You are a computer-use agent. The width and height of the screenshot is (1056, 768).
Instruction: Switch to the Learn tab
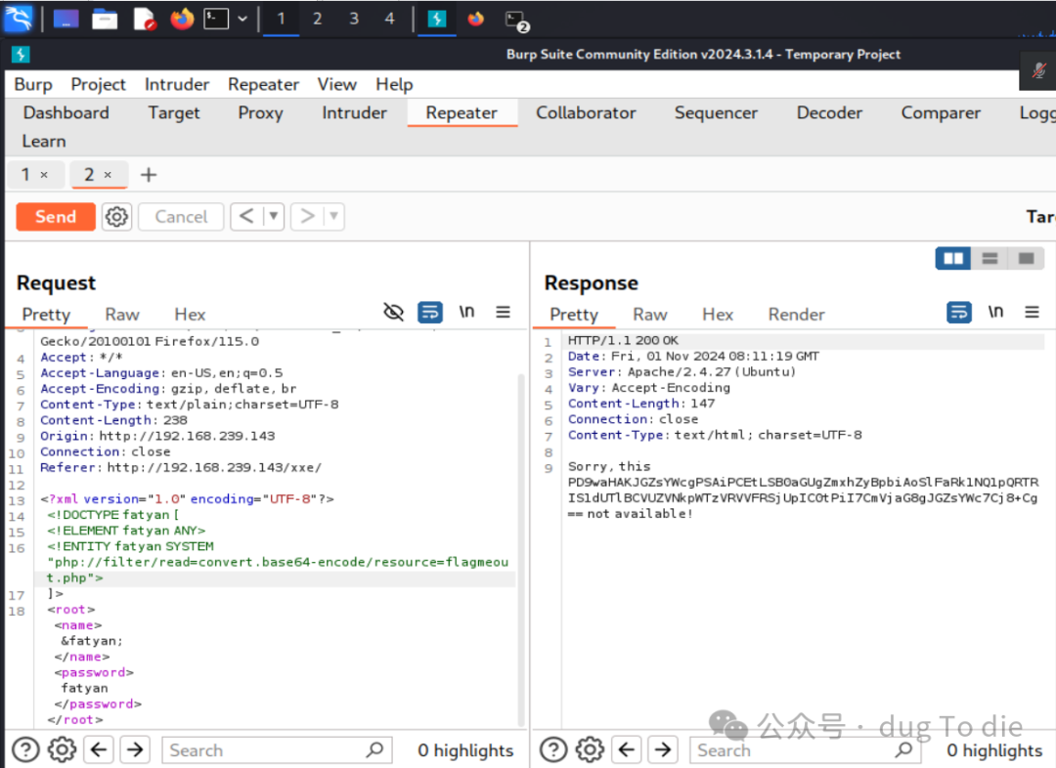pos(44,142)
